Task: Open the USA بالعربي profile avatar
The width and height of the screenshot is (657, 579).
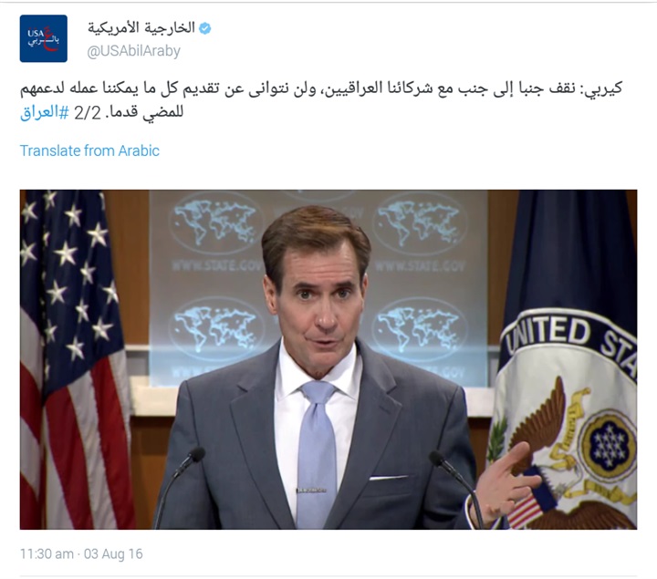Action: pyautogui.click(x=44, y=38)
